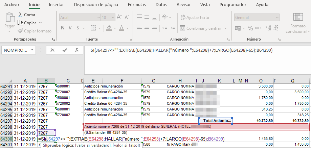311x148 pixels.
Task: Open Fuente dialog launcher
Action: [130, 40]
